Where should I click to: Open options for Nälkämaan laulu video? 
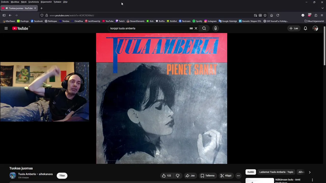312,180
